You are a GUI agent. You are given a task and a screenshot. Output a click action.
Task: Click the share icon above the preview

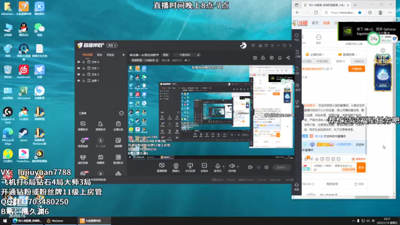(288, 58)
